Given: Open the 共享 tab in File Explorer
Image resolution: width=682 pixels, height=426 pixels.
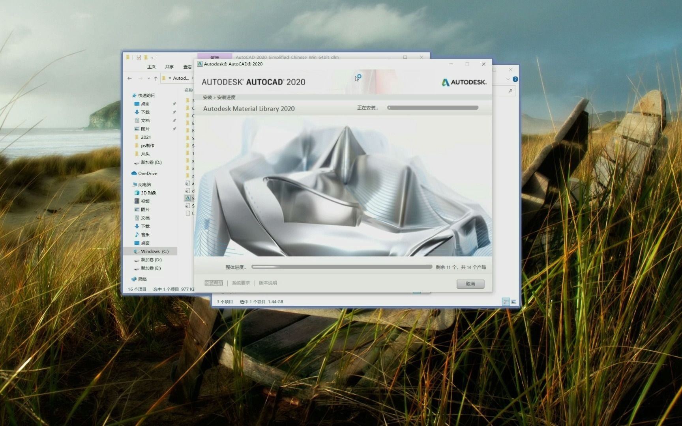Looking at the screenshot, I should 169,67.
